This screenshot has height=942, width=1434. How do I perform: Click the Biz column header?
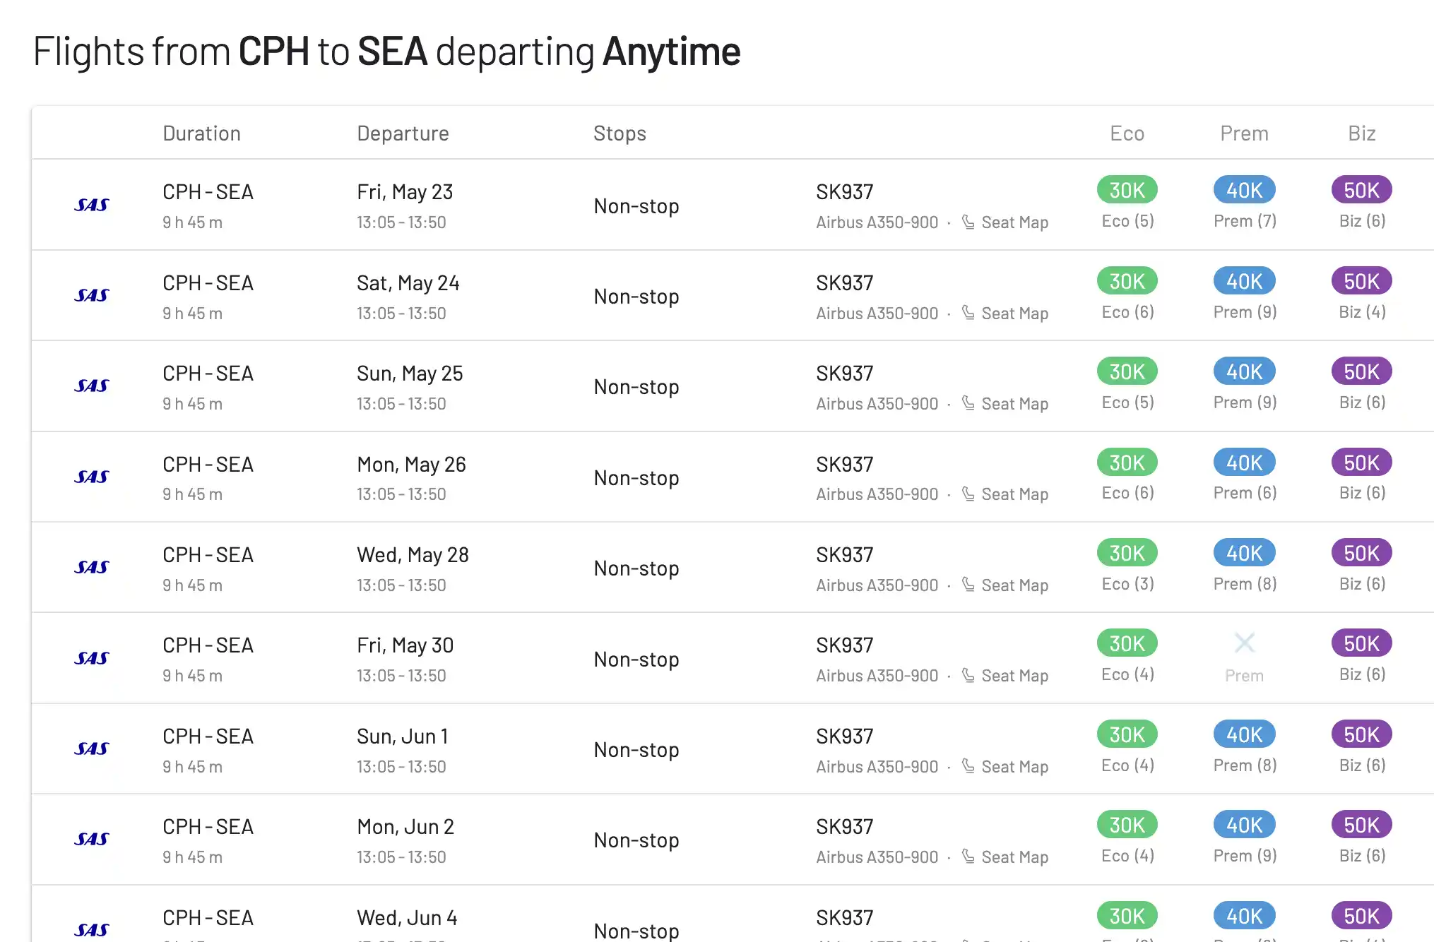click(1362, 133)
